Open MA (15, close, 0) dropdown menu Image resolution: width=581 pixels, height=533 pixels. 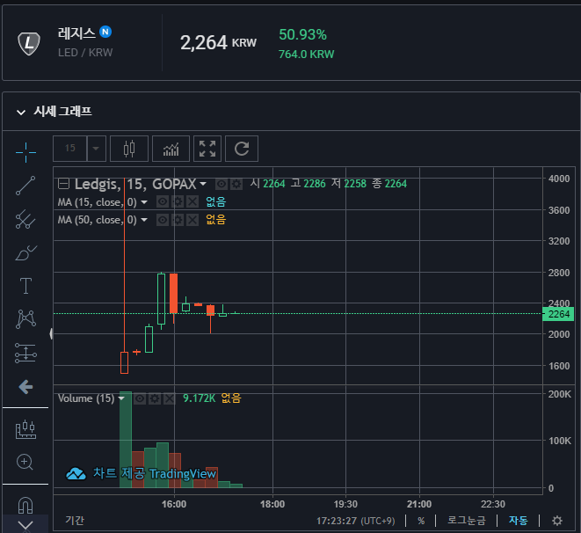click(x=144, y=202)
